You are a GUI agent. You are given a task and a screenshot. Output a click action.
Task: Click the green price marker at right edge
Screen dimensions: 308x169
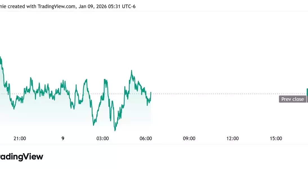[307, 92]
